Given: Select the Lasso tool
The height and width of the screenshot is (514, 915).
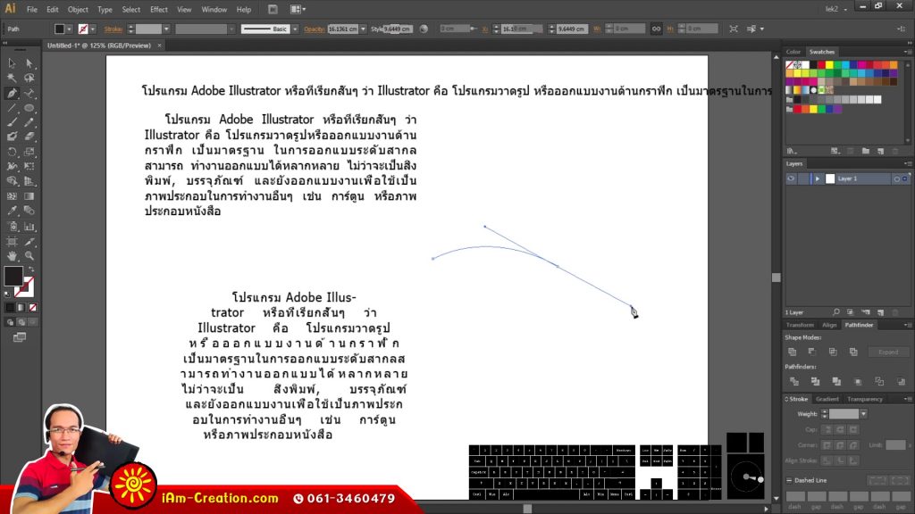Looking at the screenshot, I should coord(29,79).
